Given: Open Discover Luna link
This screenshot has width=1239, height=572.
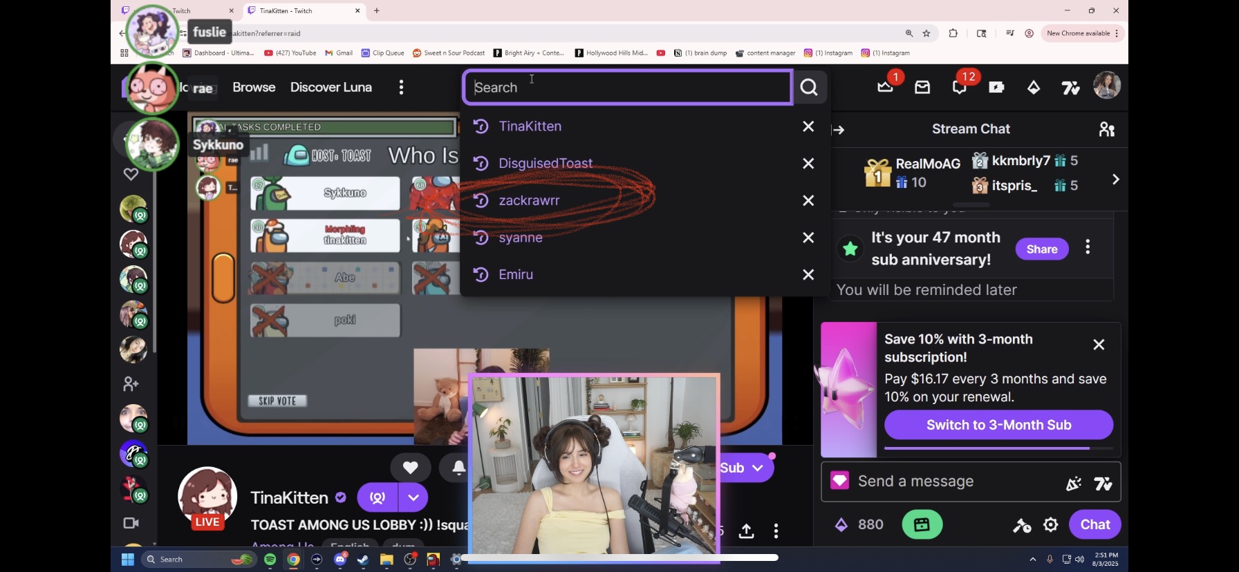Looking at the screenshot, I should pos(331,87).
